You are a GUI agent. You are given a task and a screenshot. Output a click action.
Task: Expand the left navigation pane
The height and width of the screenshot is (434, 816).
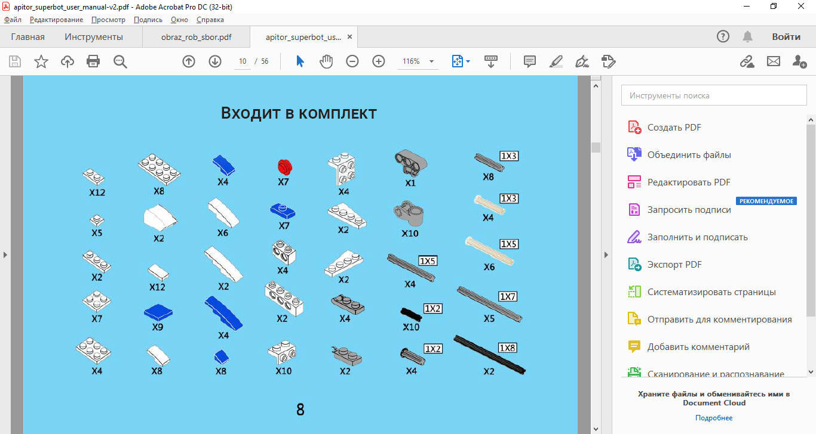coord(5,255)
